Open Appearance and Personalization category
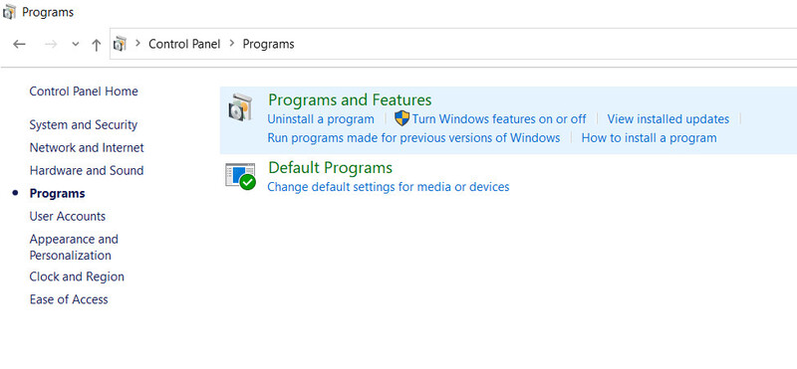Image resolution: width=797 pixels, height=369 pixels. pyautogui.click(x=74, y=248)
